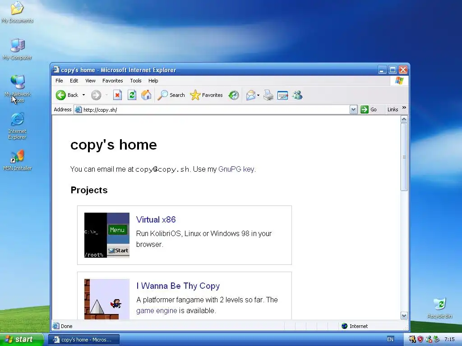Viewport: 462px width, 346px height.
Task: Click the Links toolbar label
Action: [x=393, y=109]
